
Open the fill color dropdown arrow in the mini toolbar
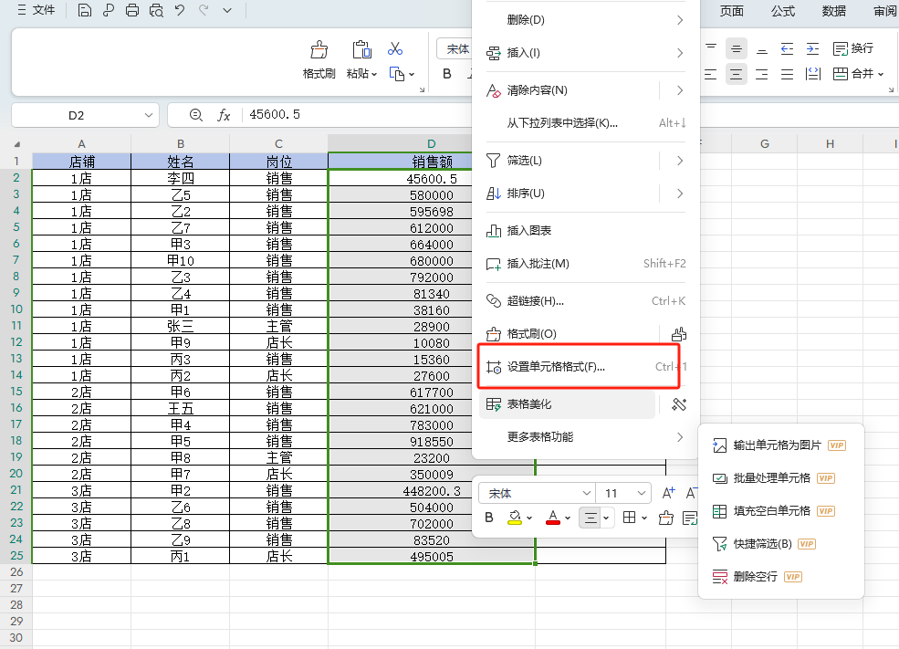click(x=529, y=518)
